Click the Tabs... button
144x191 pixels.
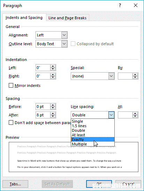(x=15, y=184)
